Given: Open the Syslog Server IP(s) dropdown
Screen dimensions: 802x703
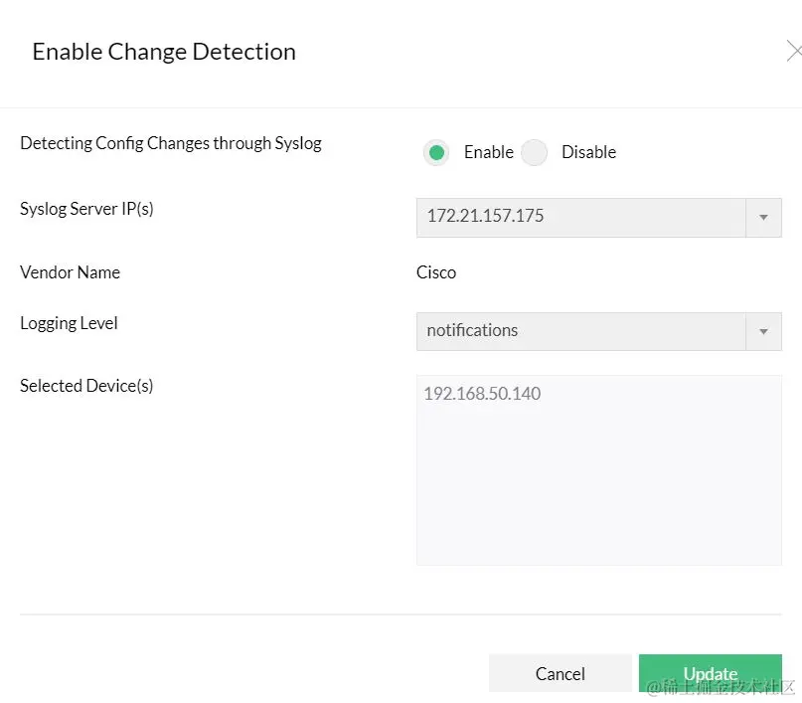Looking at the screenshot, I should (x=596, y=217).
